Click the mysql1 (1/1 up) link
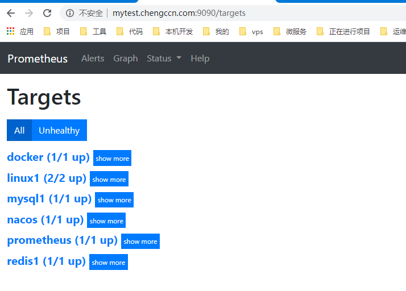The width and height of the screenshot is (406, 291). pos(49,199)
